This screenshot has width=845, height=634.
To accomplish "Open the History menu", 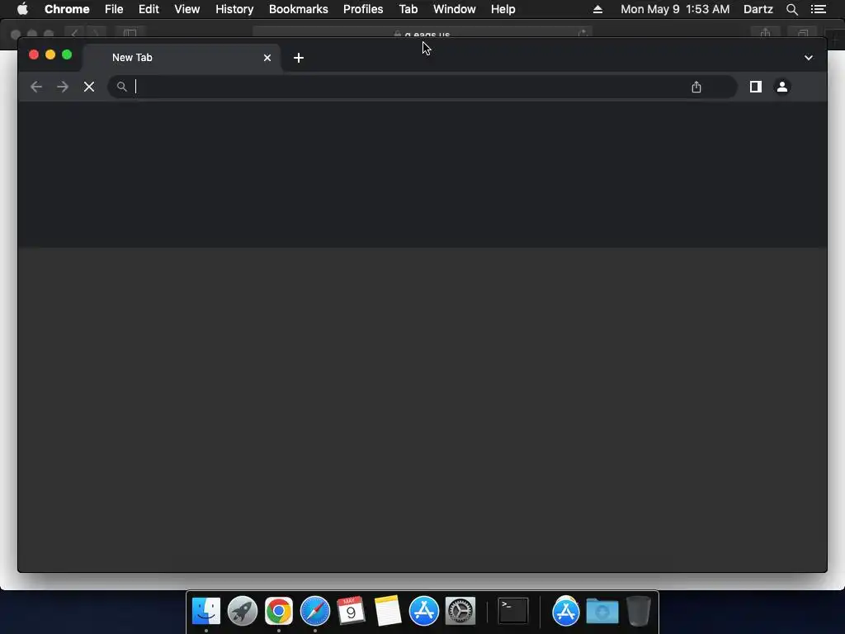I will click(234, 9).
